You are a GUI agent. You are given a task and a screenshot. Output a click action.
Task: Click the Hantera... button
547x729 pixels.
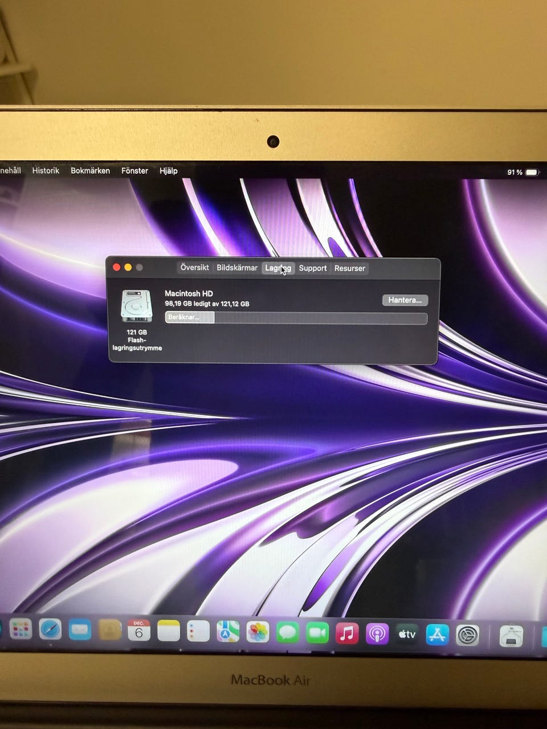coord(405,300)
